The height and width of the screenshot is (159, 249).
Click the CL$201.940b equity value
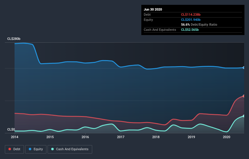[191, 20]
